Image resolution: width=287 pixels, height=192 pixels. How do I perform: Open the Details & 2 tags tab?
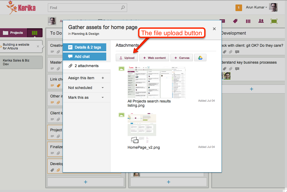pos(84,47)
